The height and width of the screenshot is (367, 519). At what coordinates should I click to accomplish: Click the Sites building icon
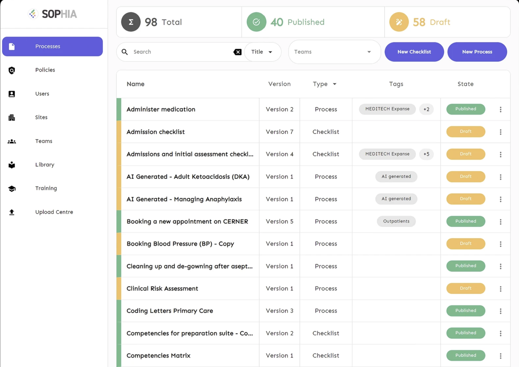coord(12,118)
